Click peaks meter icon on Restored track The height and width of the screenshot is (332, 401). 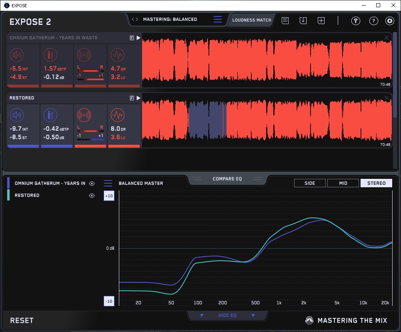point(50,115)
